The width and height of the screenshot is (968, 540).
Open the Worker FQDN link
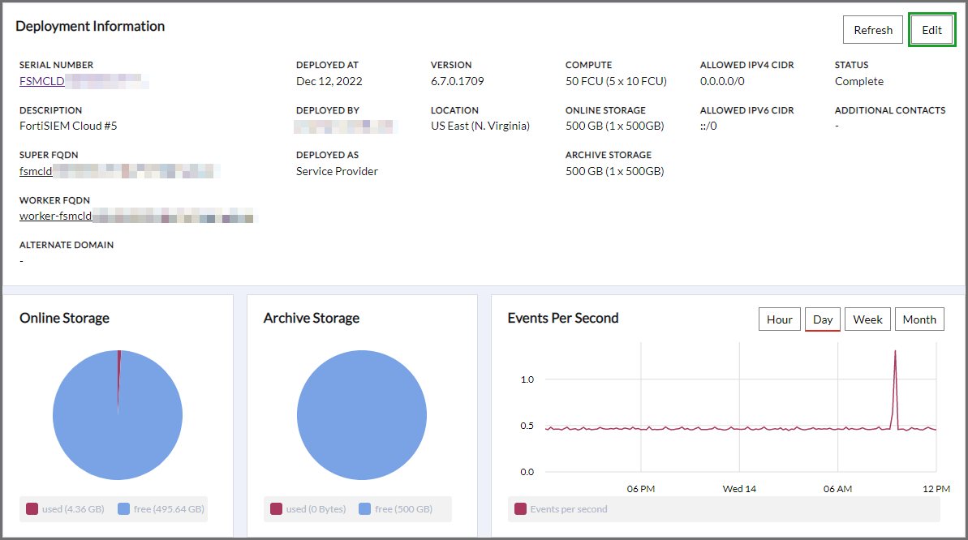55,216
